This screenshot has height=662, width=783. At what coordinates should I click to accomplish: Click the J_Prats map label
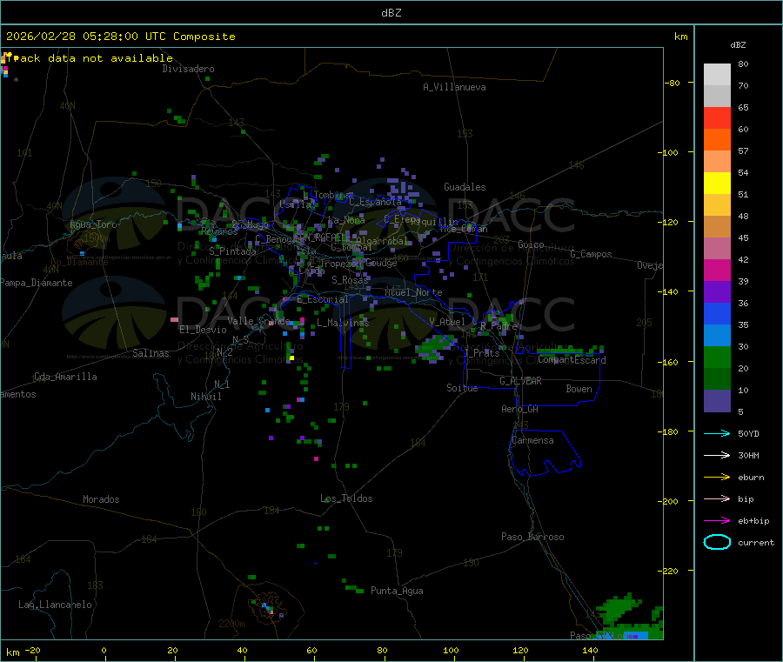point(482,353)
